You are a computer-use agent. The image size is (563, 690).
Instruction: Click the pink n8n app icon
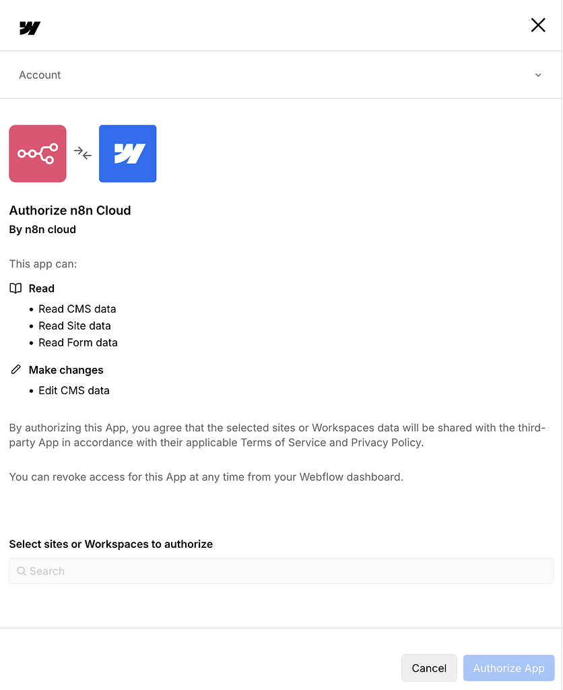pos(37,154)
